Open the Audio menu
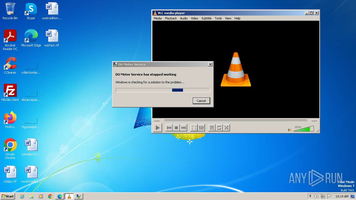356x200 pixels. [x=184, y=18]
